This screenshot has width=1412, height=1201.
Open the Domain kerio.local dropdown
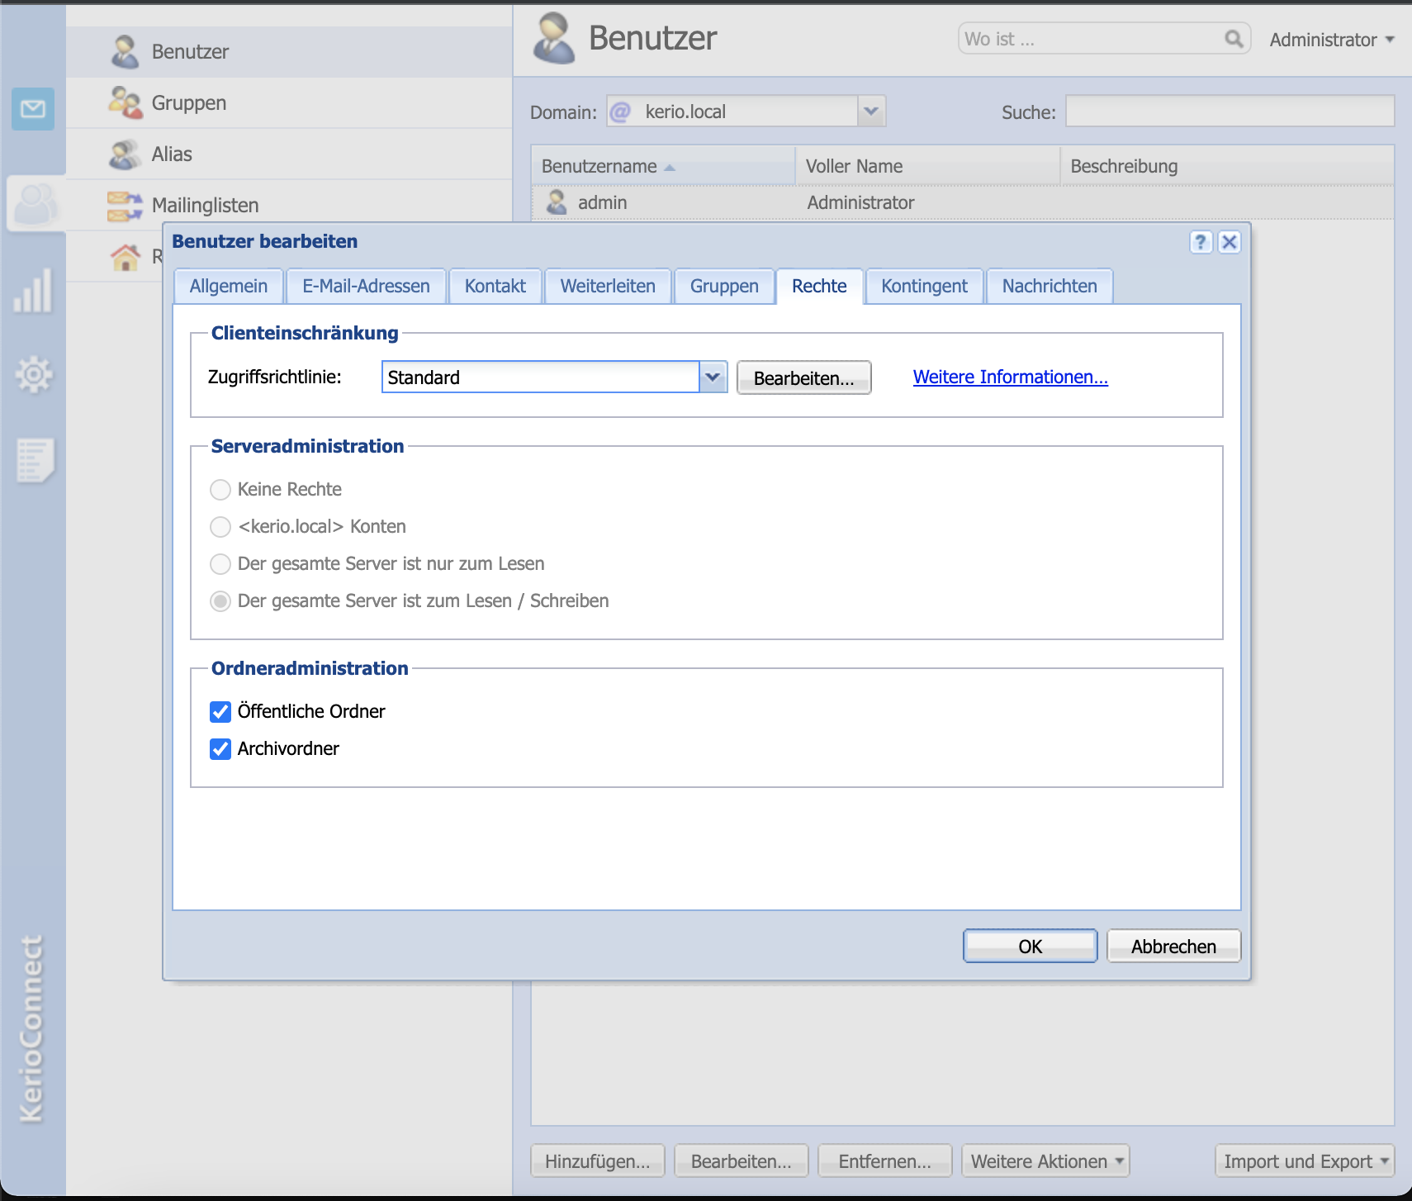click(870, 112)
